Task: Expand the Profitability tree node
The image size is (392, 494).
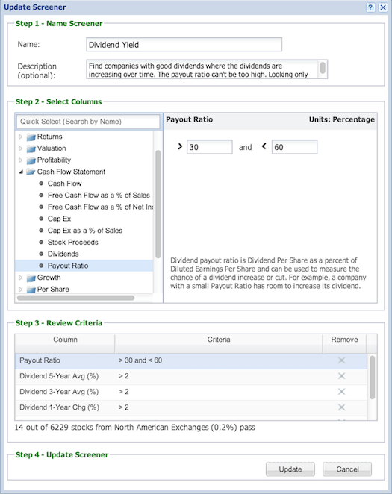Action: click(x=20, y=160)
